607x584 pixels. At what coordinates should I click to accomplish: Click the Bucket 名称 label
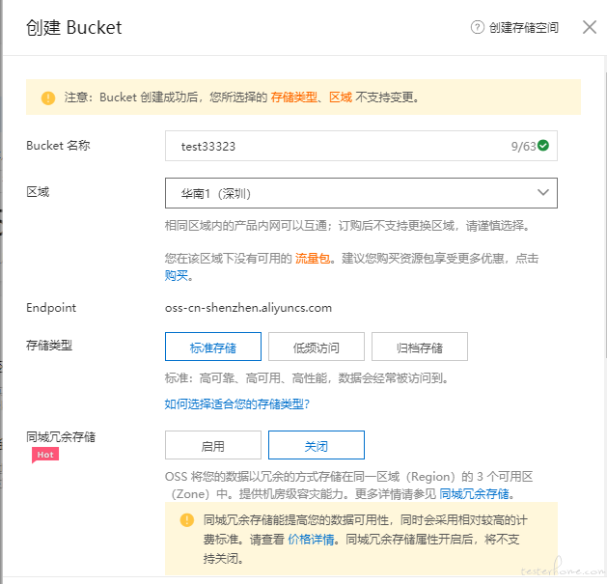pyautogui.click(x=58, y=145)
